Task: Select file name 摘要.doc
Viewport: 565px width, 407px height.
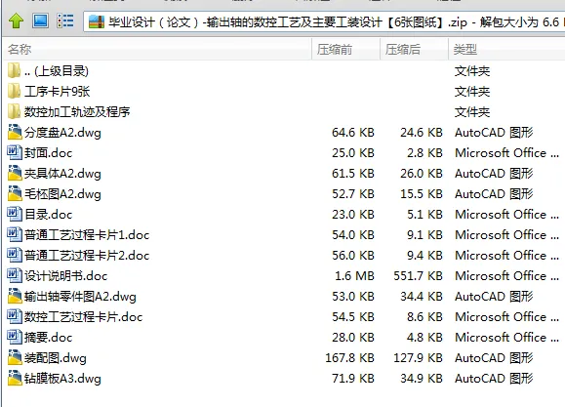Action: point(48,338)
